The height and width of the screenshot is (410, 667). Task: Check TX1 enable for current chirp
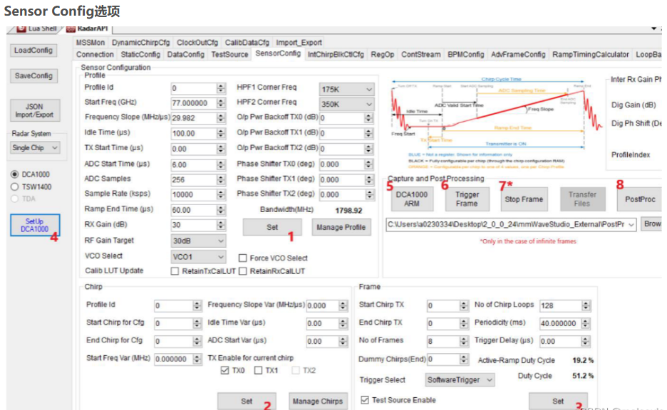(x=258, y=370)
